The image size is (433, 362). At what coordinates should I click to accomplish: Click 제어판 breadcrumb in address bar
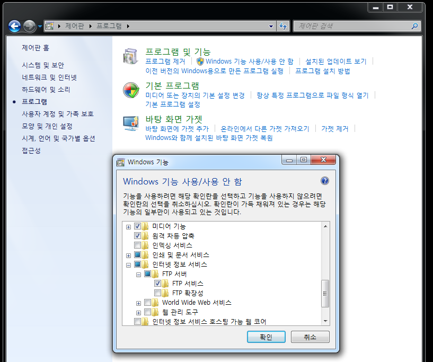pyautogui.click(x=75, y=26)
